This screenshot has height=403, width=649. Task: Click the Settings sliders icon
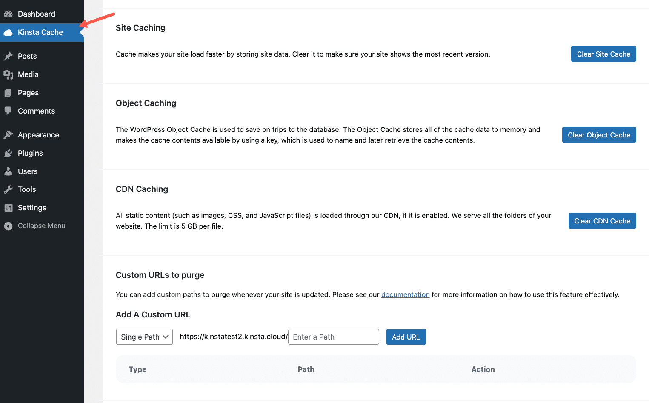[9, 208]
